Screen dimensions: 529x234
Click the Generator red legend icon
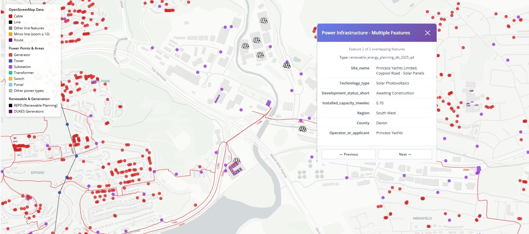(x=11, y=55)
